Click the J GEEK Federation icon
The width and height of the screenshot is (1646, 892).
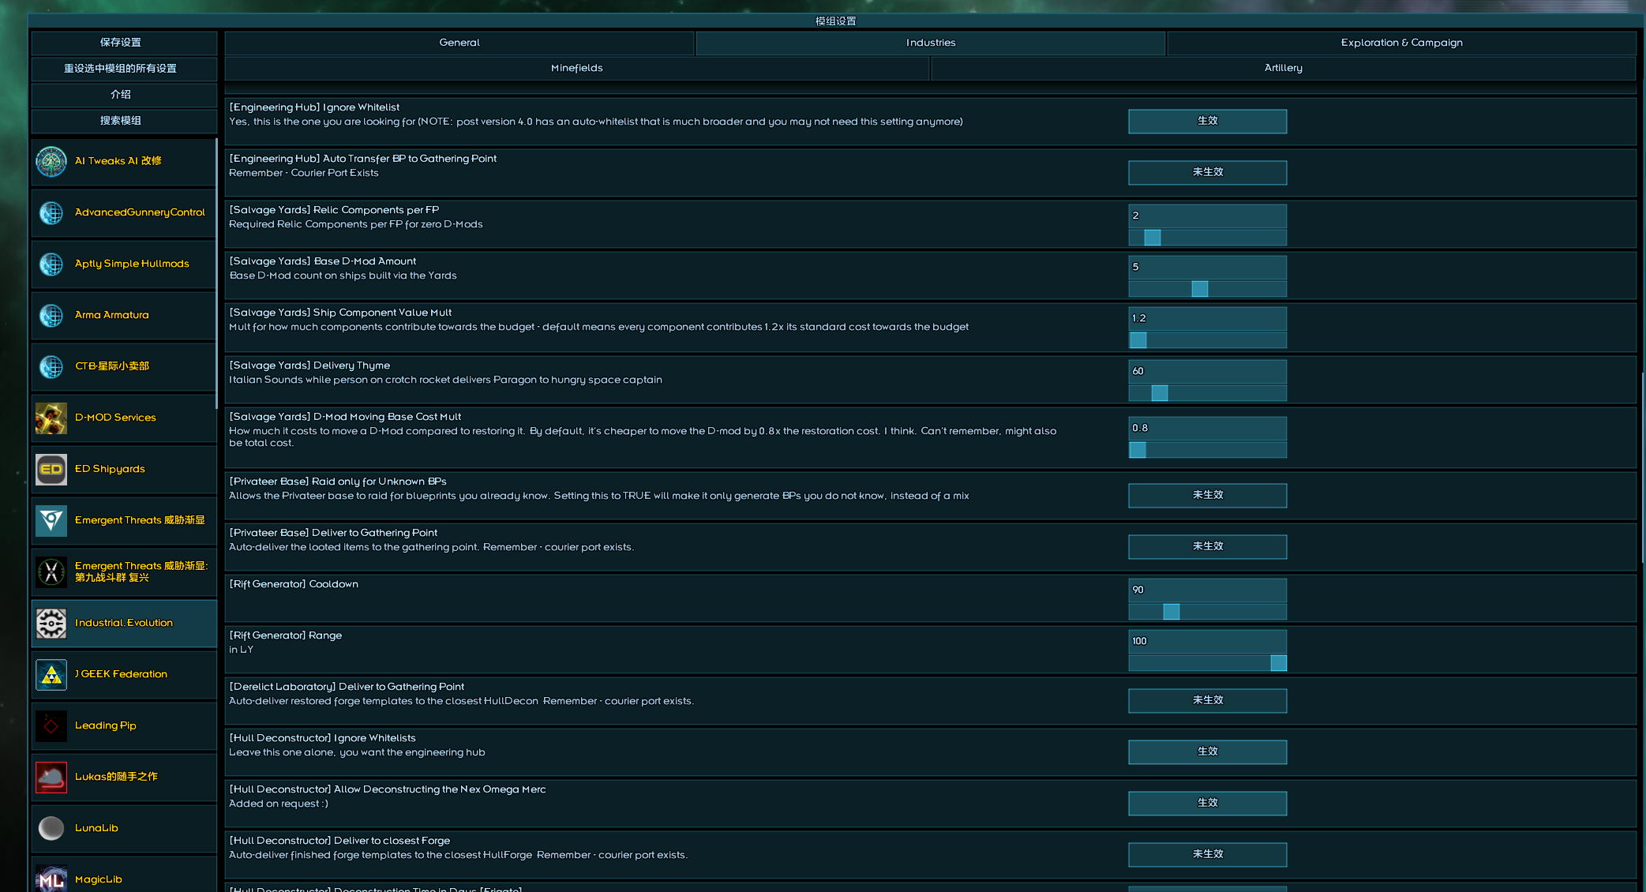(x=51, y=675)
